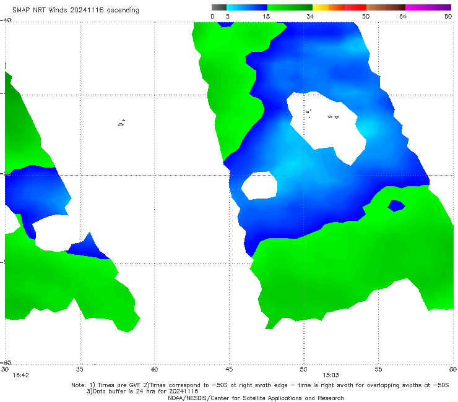Click the NOAA/NESDIS credit line
458x402 pixels.
click(x=256, y=398)
